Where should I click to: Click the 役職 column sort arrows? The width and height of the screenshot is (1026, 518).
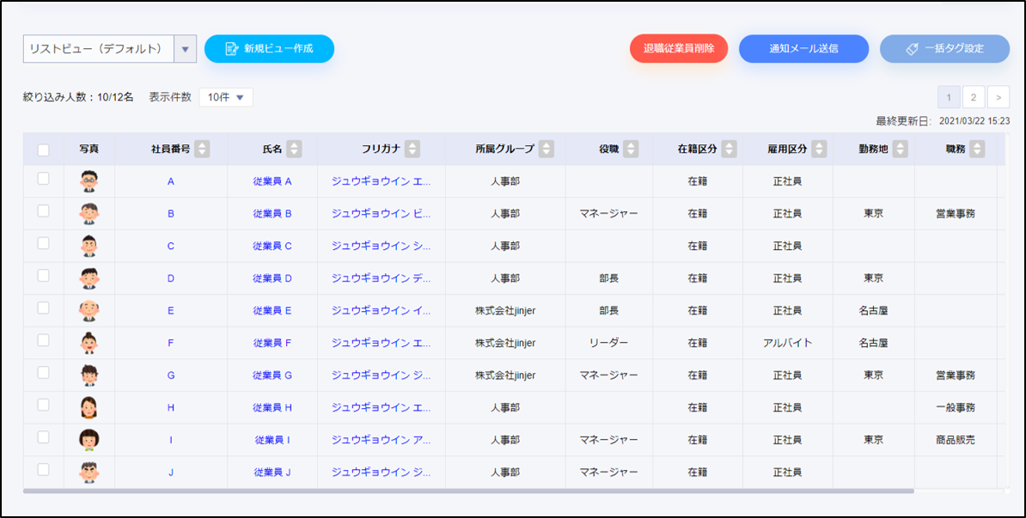(631, 149)
